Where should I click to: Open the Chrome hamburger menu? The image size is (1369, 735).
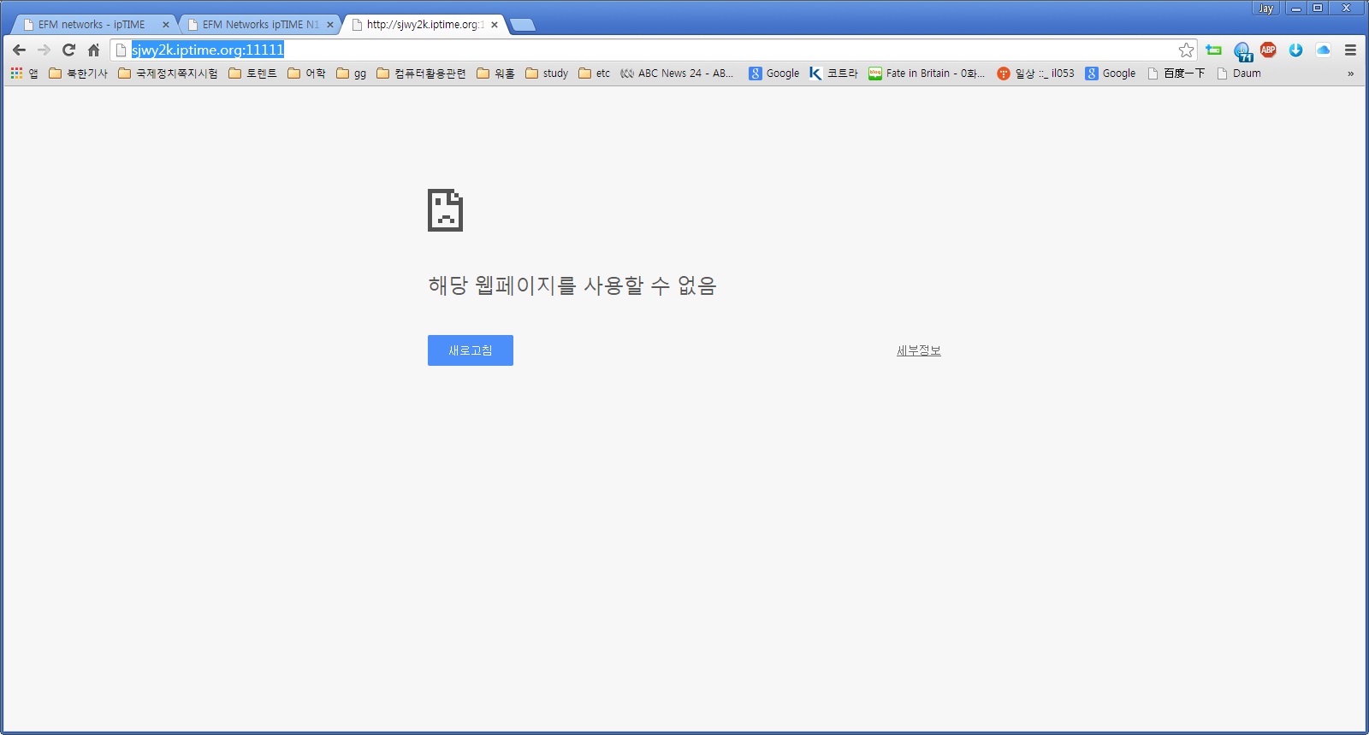[1350, 50]
